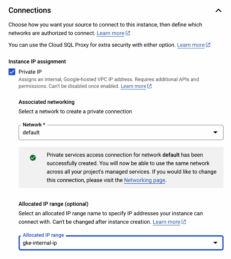231x259 pixels.
Task: Click the green success checkmark icon
Action: [33, 158]
